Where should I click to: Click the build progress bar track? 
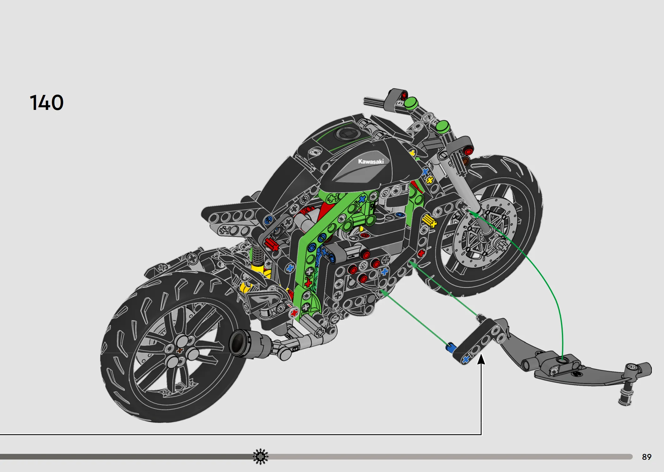316,457
